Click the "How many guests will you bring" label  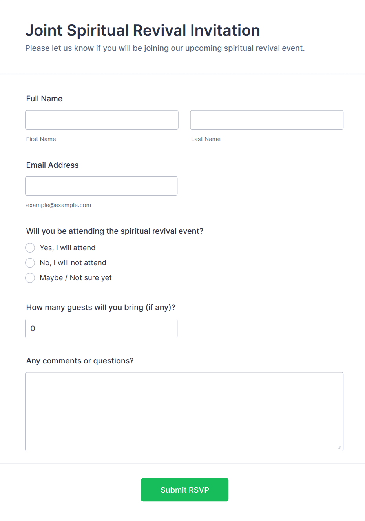click(101, 307)
